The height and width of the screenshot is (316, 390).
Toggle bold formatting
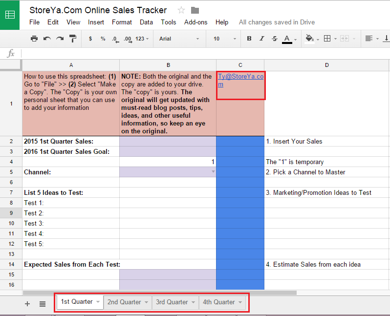(249, 39)
